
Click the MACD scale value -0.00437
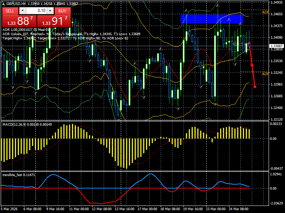click(x=276, y=168)
